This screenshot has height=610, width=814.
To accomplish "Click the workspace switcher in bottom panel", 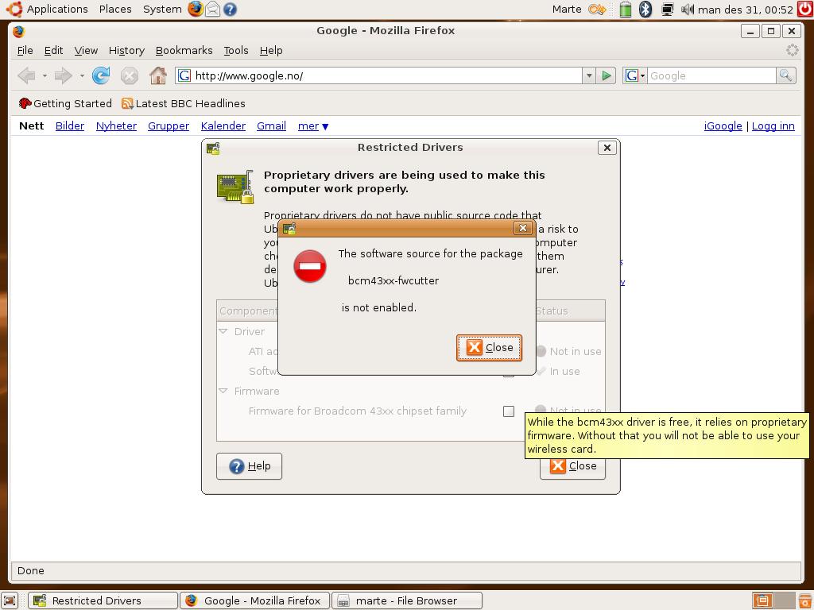I will point(773,600).
